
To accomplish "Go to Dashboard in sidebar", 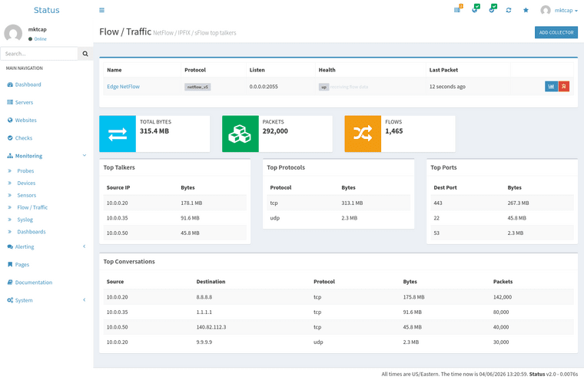I will coord(28,84).
